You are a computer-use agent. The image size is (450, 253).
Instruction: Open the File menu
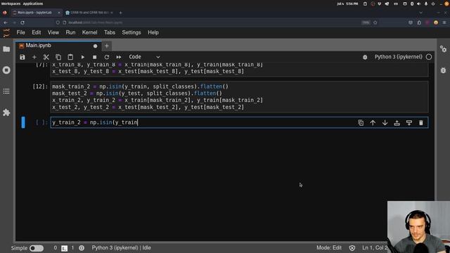[x=20, y=32]
